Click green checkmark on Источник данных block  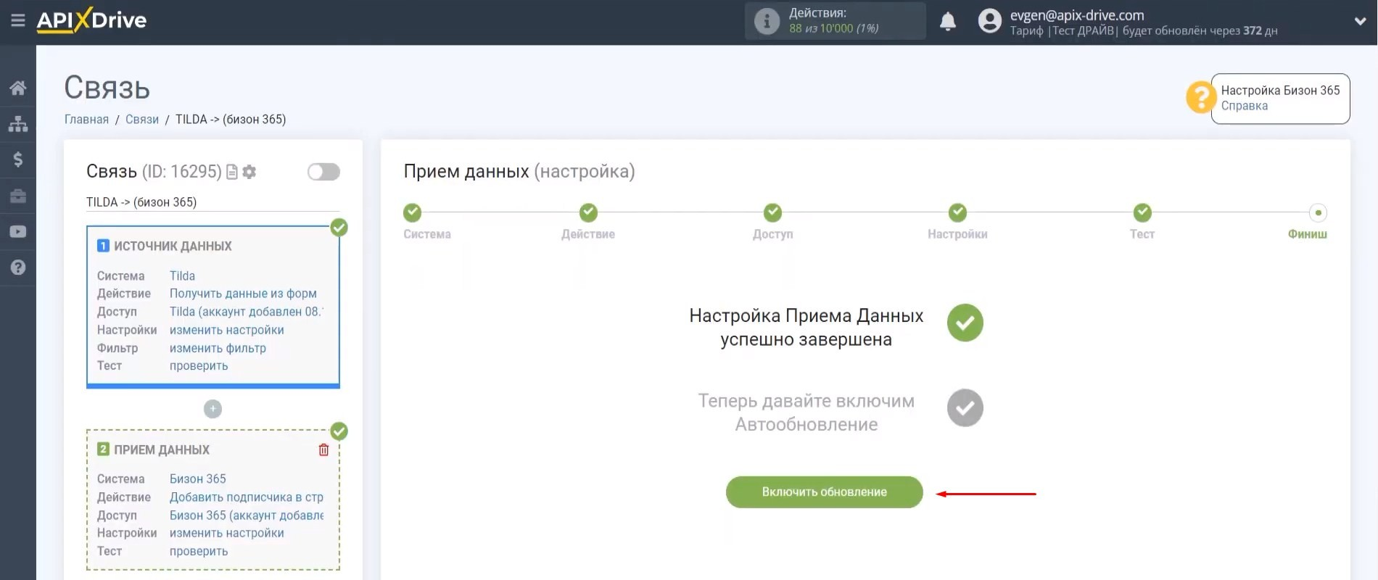(x=339, y=228)
